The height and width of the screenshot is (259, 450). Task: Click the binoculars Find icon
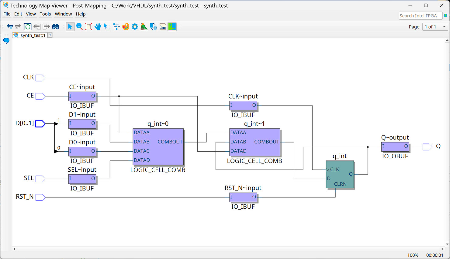click(56, 27)
